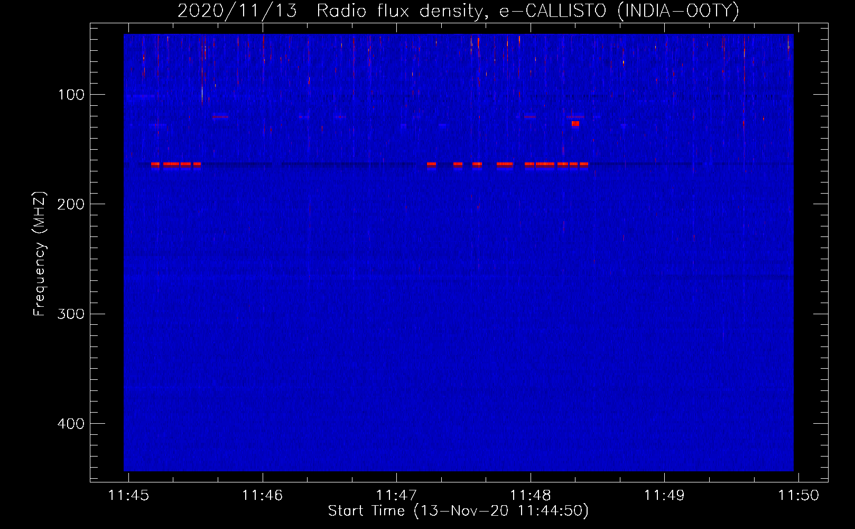Click the 11:50 time axis label
This screenshot has width=855, height=529.
pos(798,495)
